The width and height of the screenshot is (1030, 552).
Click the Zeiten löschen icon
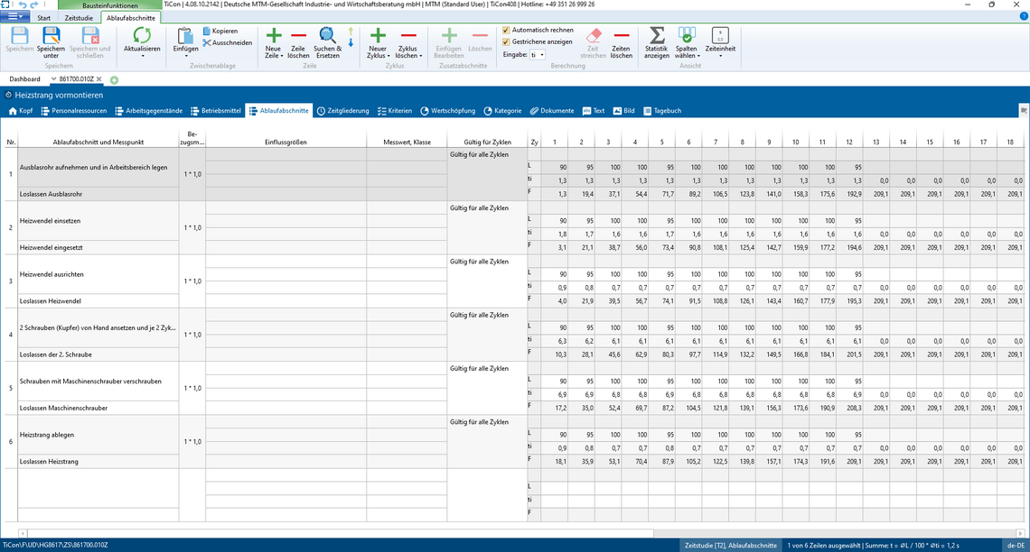click(x=622, y=36)
